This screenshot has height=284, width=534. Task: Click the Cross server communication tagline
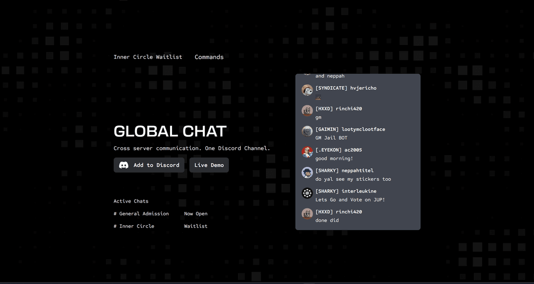coord(192,148)
